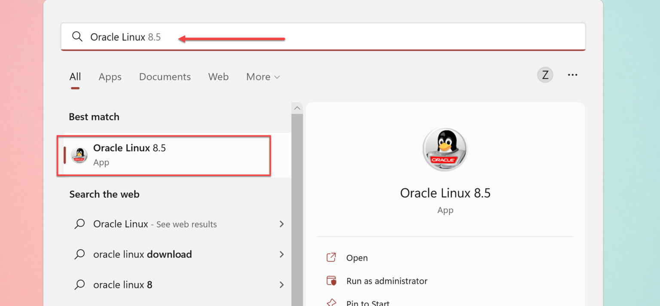Click Run as administrator
660x306 pixels.
tap(386, 281)
